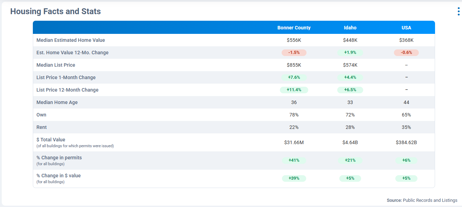Click Idaho's +5% dollar value change badge
The width and height of the screenshot is (462, 207).
(x=350, y=178)
